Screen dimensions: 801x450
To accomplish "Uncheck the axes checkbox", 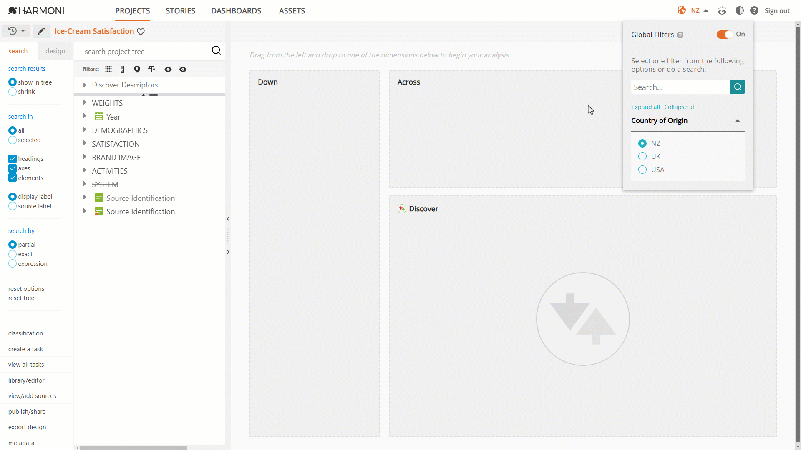I will [x=13, y=168].
